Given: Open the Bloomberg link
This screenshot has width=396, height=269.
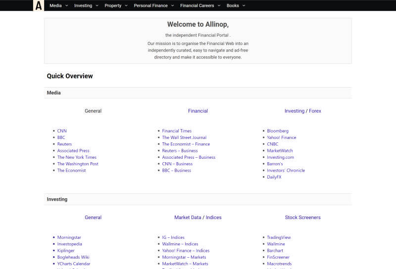Looking at the screenshot, I should (x=278, y=131).
